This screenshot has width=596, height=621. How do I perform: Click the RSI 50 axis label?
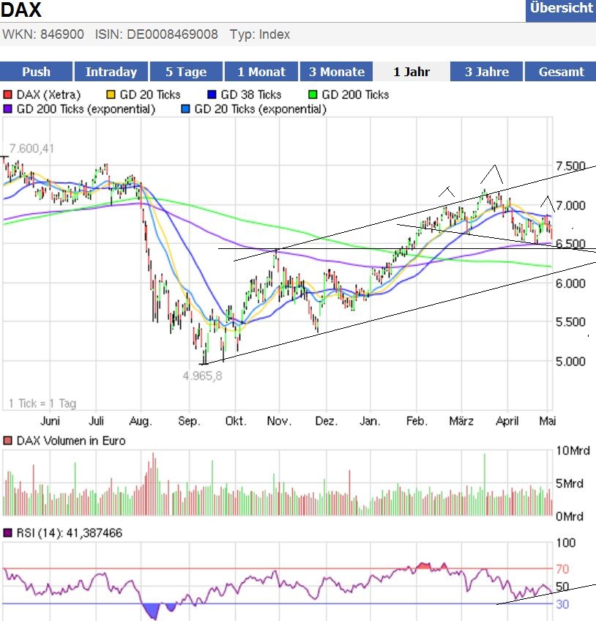point(563,587)
